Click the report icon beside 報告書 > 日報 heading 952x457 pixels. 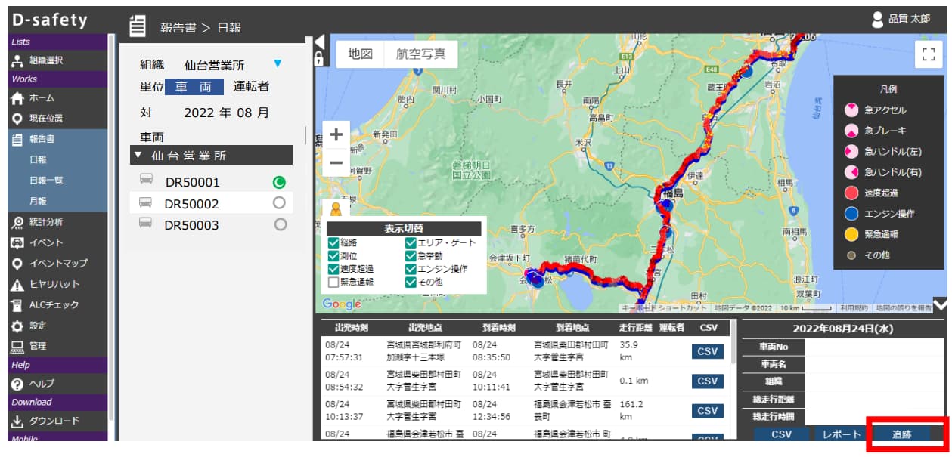pyautogui.click(x=138, y=26)
